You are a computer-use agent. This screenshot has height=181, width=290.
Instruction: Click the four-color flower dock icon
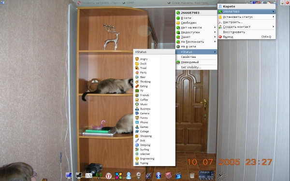point(118,176)
